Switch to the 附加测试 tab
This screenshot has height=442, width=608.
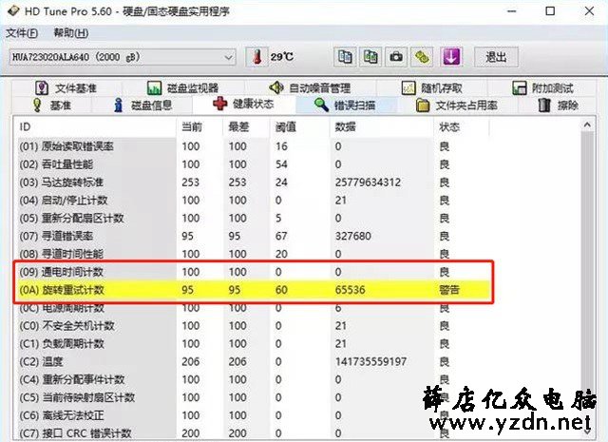click(x=542, y=88)
